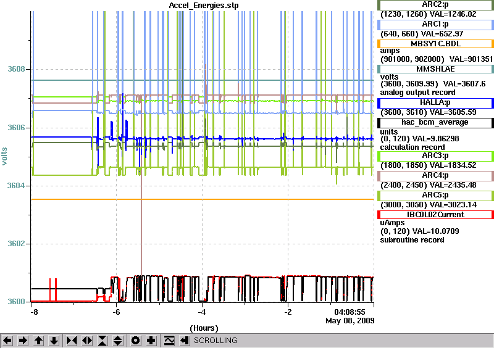Click the vertical zoom-out up-down triangles icon

[117, 341]
